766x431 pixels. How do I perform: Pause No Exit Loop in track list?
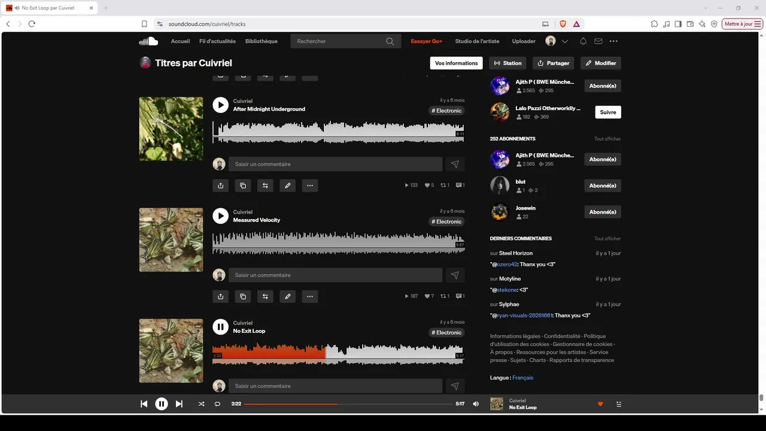[x=220, y=327]
